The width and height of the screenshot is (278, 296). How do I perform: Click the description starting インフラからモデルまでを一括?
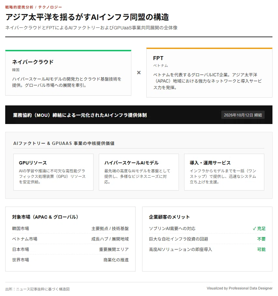(223, 176)
